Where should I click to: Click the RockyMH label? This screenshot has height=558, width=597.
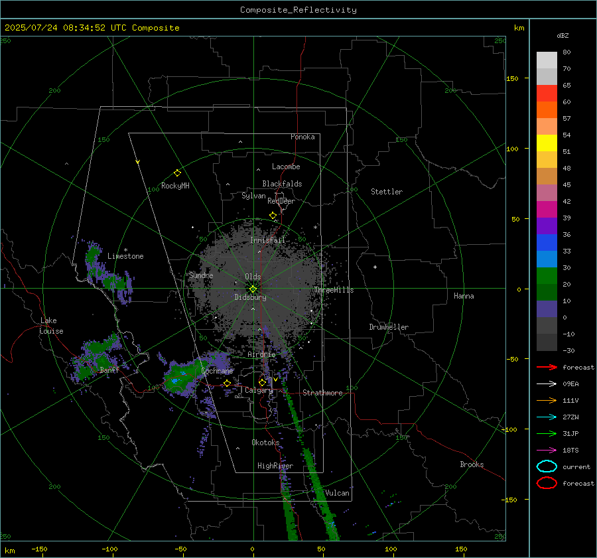coord(175,186)
